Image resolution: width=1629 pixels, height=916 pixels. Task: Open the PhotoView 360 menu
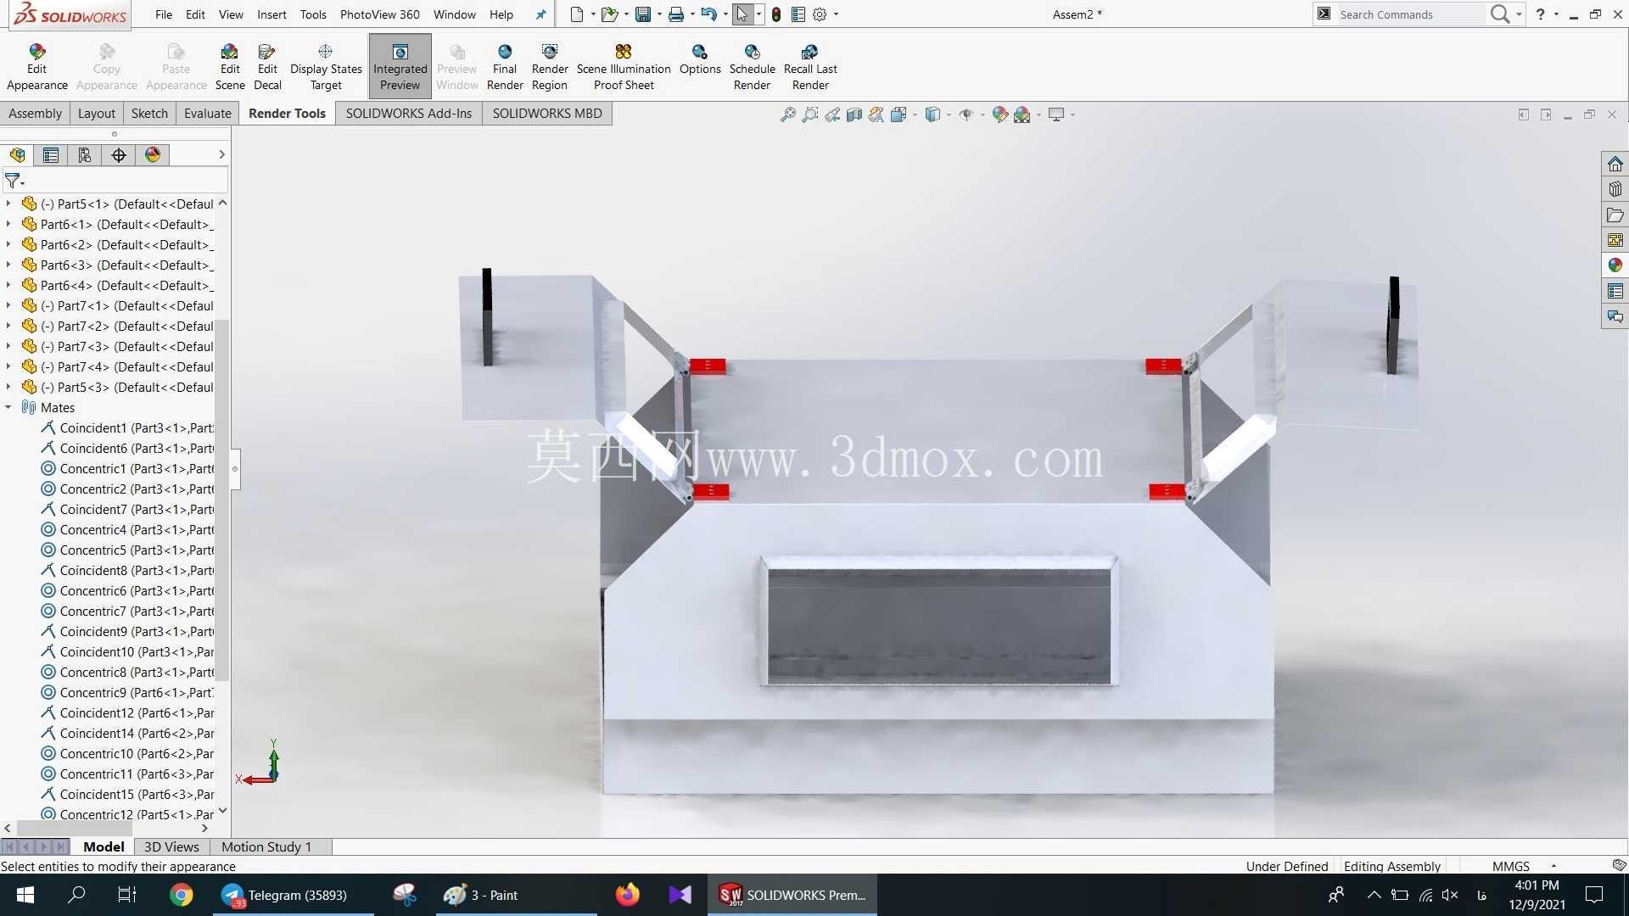tap(379, 14)
